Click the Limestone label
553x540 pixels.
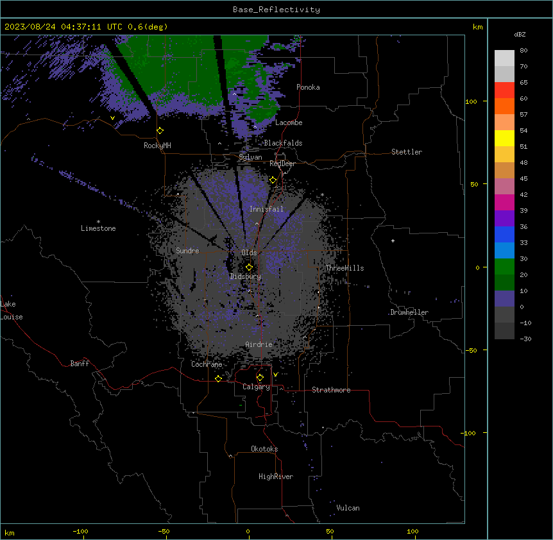(98, 228)
